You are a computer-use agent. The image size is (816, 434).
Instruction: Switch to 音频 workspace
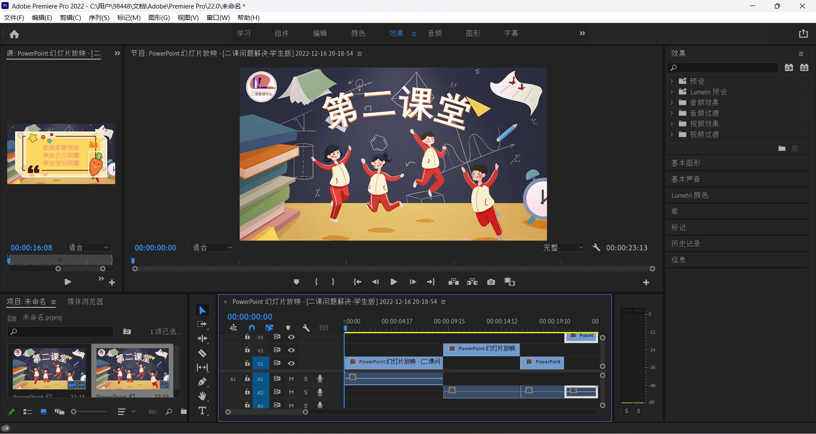tap(434, 33)
